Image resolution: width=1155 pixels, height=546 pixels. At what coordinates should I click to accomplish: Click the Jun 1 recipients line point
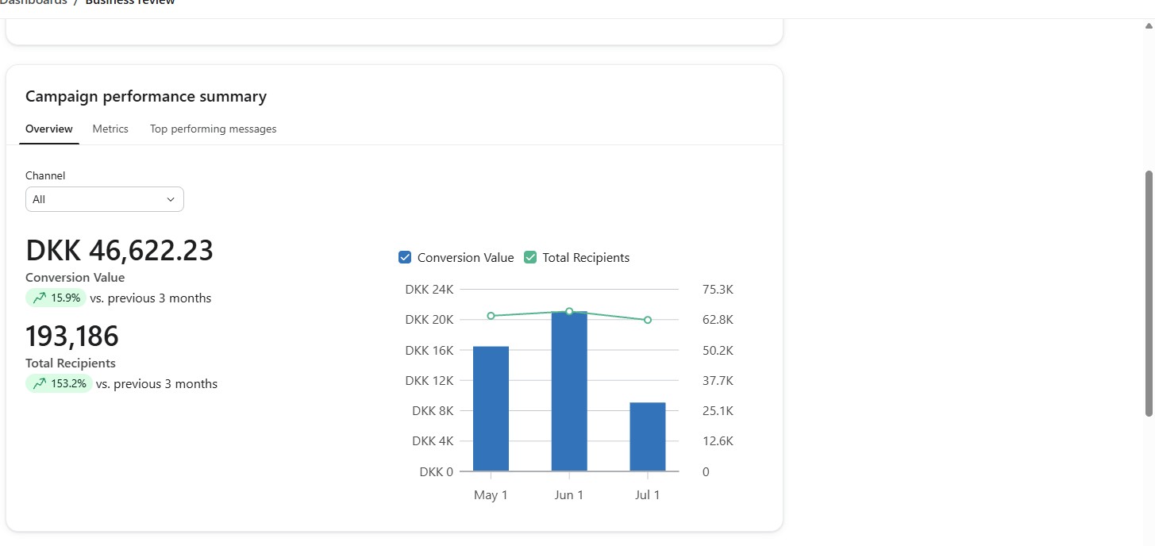(x=569, y=311)
